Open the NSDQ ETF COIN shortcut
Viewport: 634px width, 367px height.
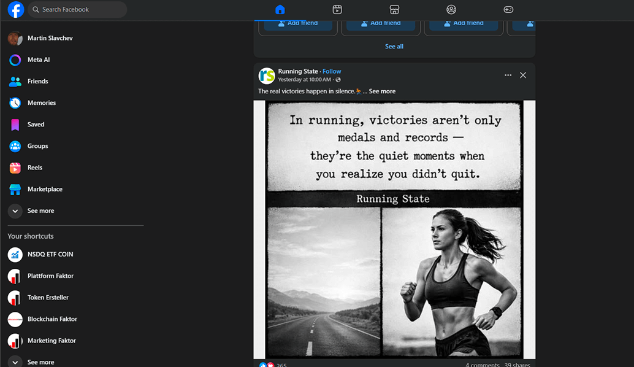[50, 254]
